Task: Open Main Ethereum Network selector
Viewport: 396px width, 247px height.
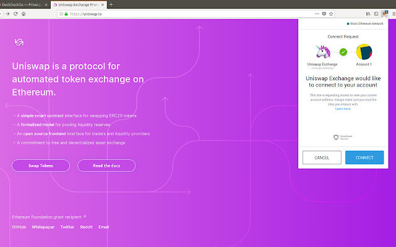Action: pos(365,23)
